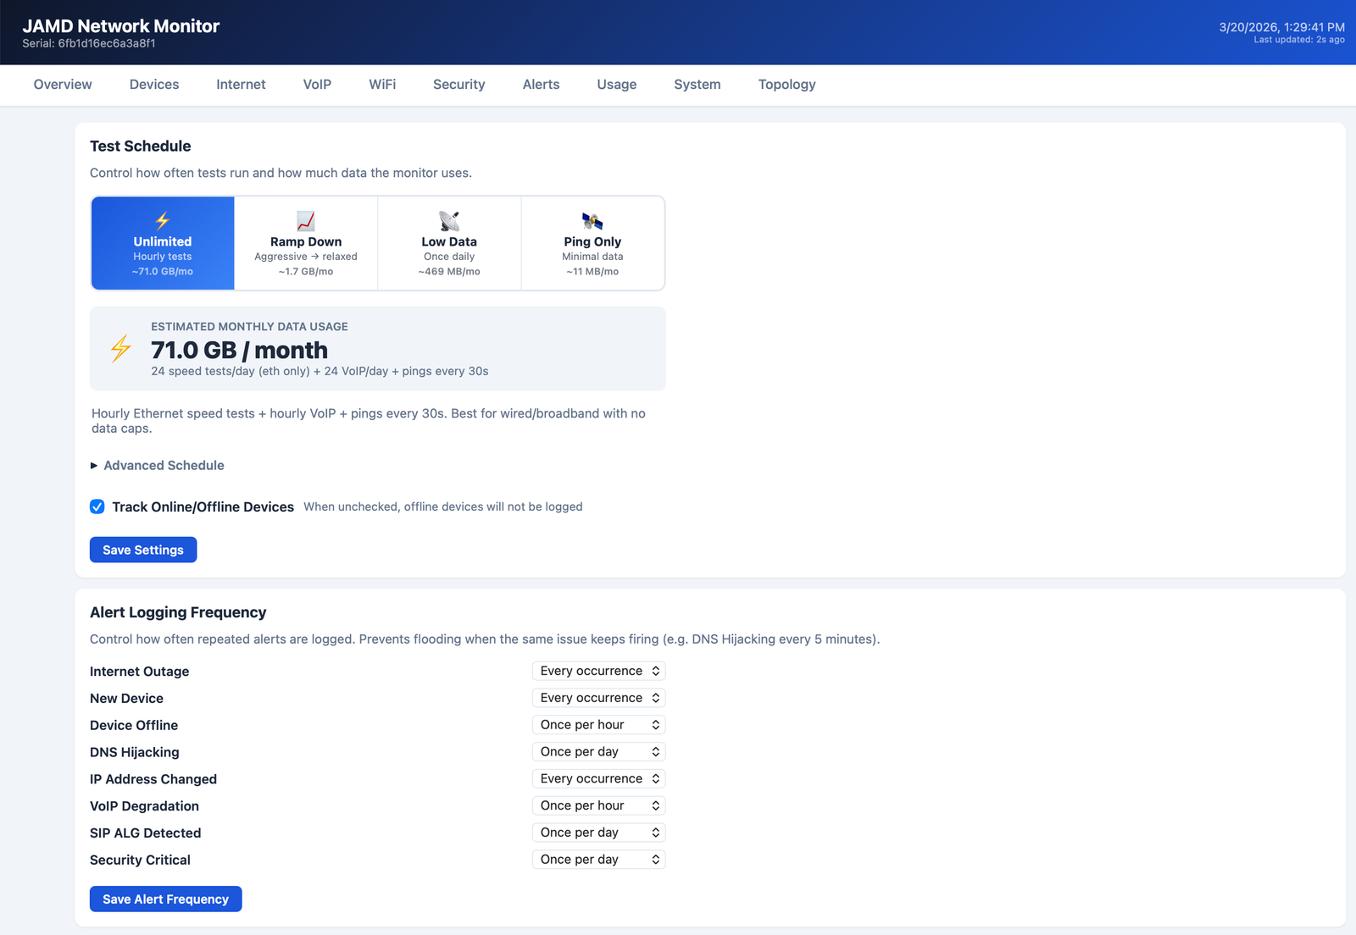The image size is (1356, 935).
Task: Expand the Advanced Schedule section
Action: point(163,465)
